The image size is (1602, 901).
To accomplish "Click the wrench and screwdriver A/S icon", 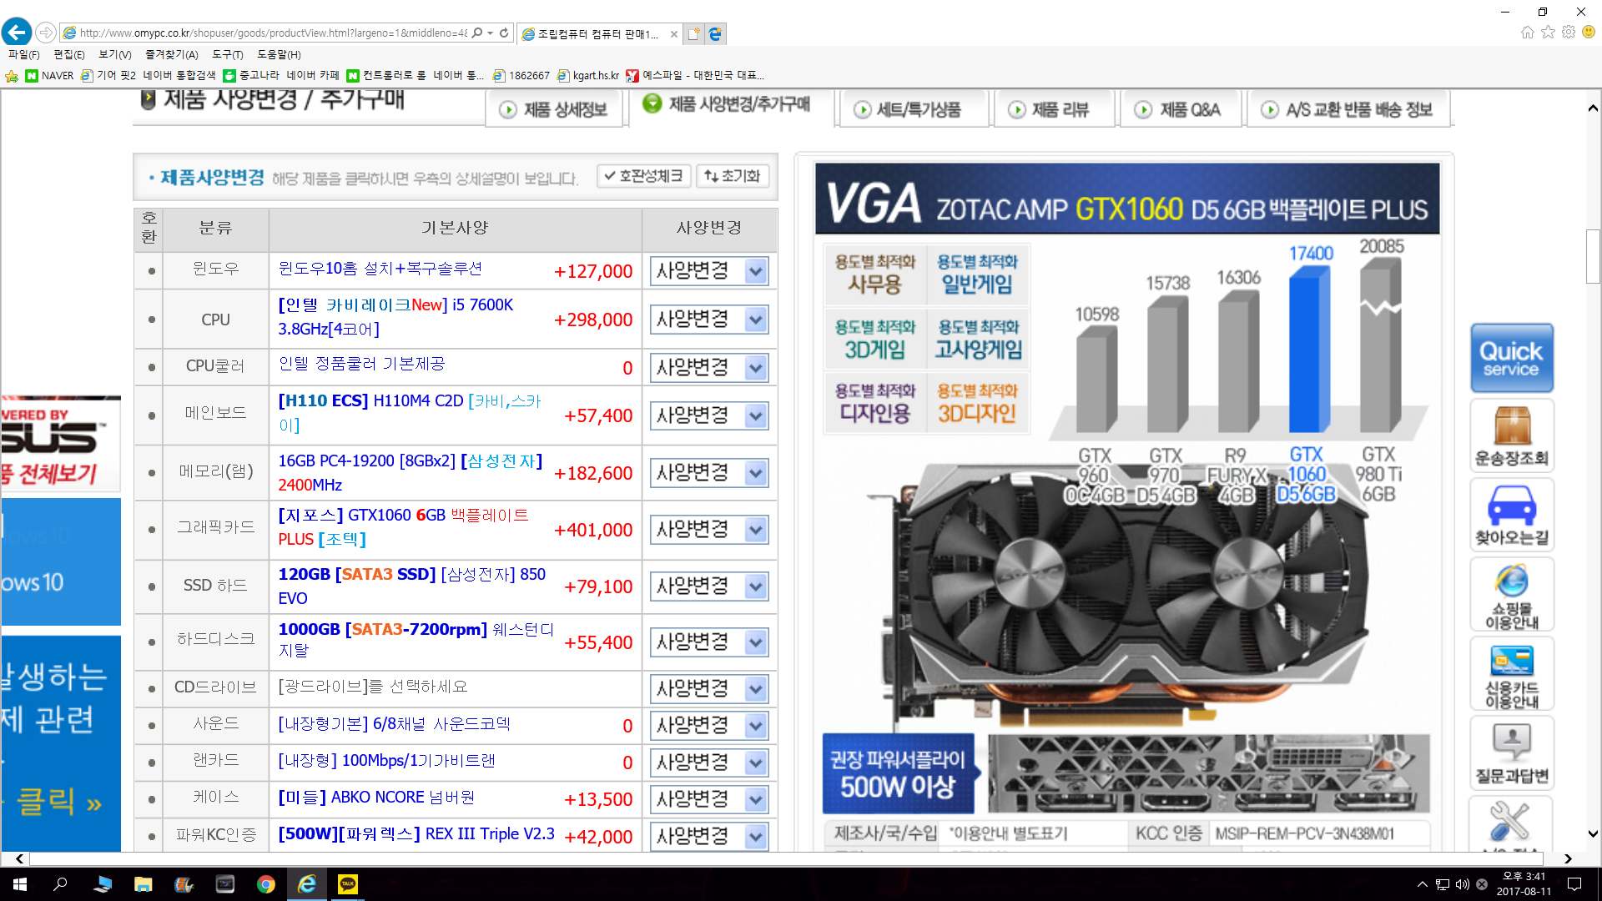I will 1511,823.
